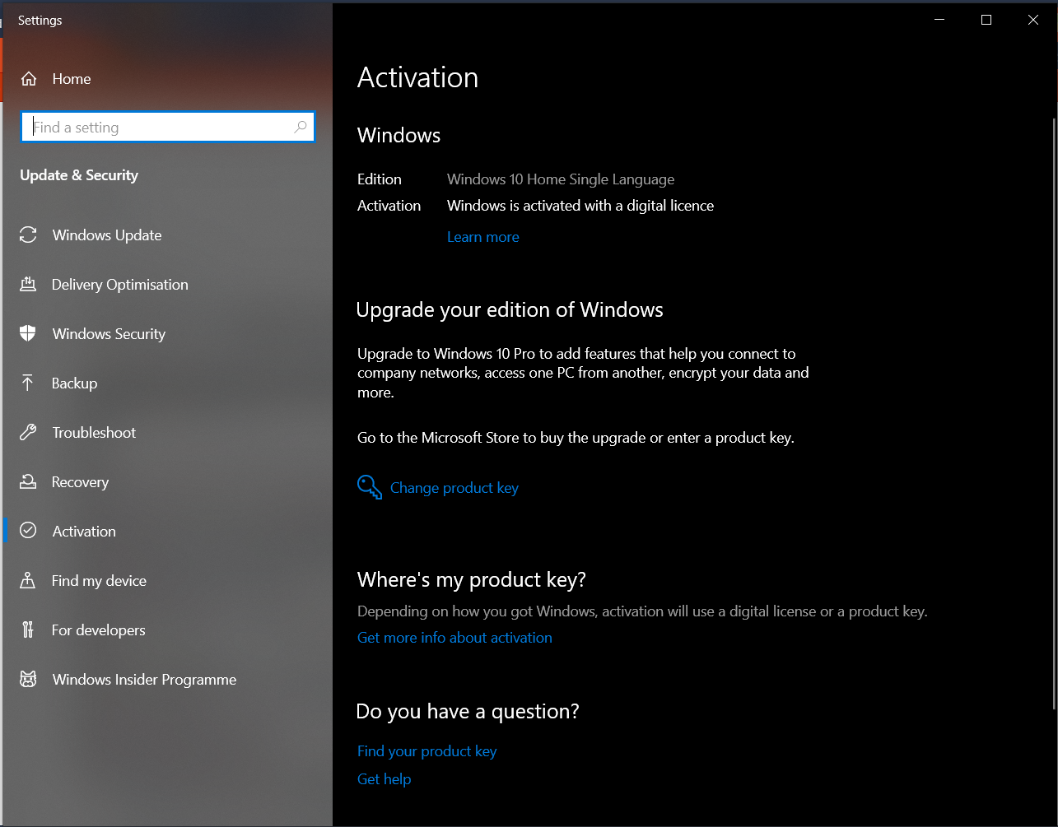The width and height of the screenshot is (1058, 827).
Task: Click the For developers tools icon
Action: pyautogui.click(x=28, y=630)
